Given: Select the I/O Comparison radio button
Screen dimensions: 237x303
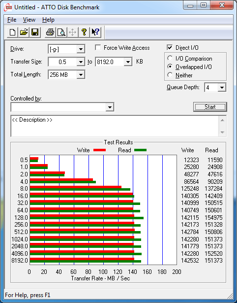Looking at the screenshot, I should point(170,58).
